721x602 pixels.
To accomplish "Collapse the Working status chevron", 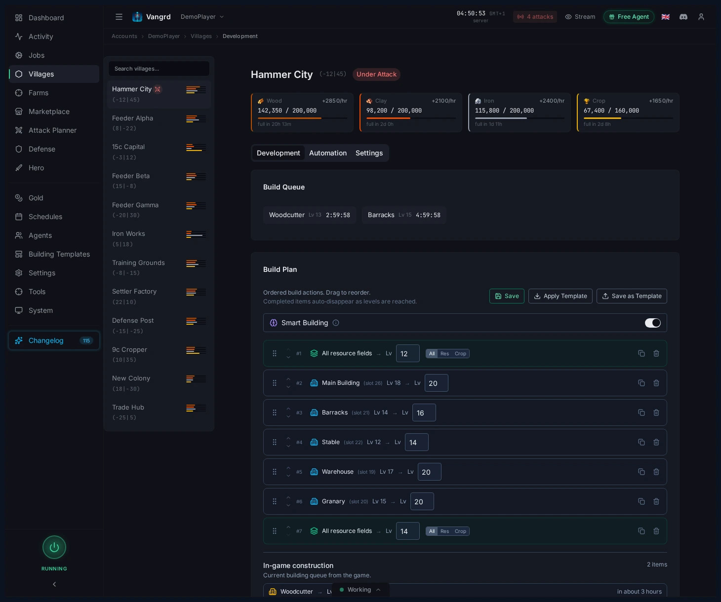I will click(x=378, y=590).
